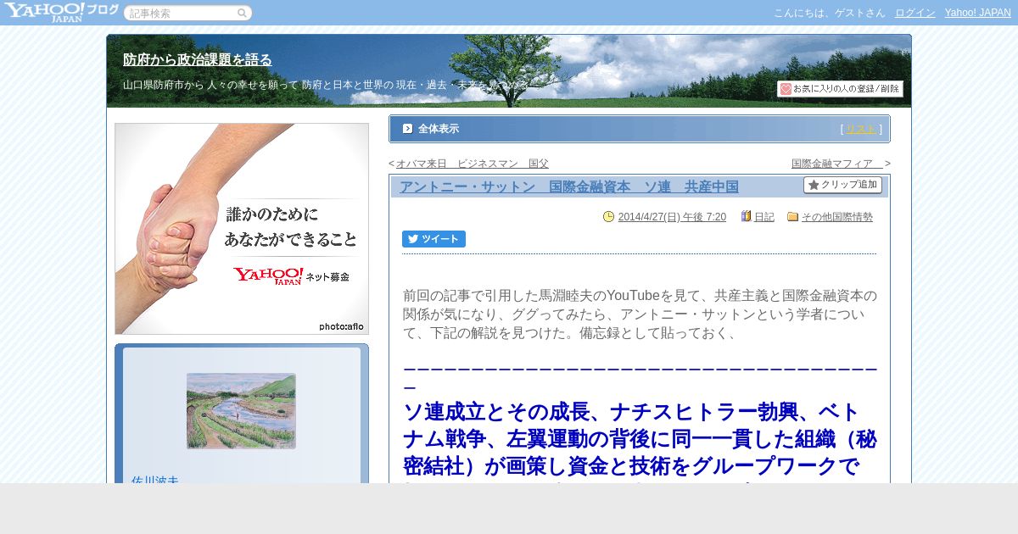Click the 全体表示 header label
This screenshot has width=1018, height=534.
439,129
